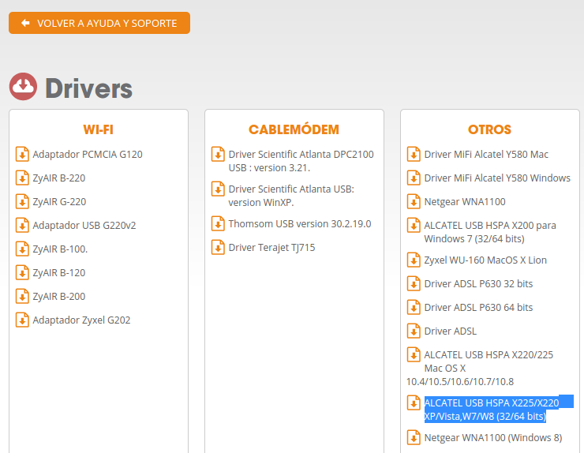
Task: Click the back arrow icon in orange button
Action: click(25, 23)
